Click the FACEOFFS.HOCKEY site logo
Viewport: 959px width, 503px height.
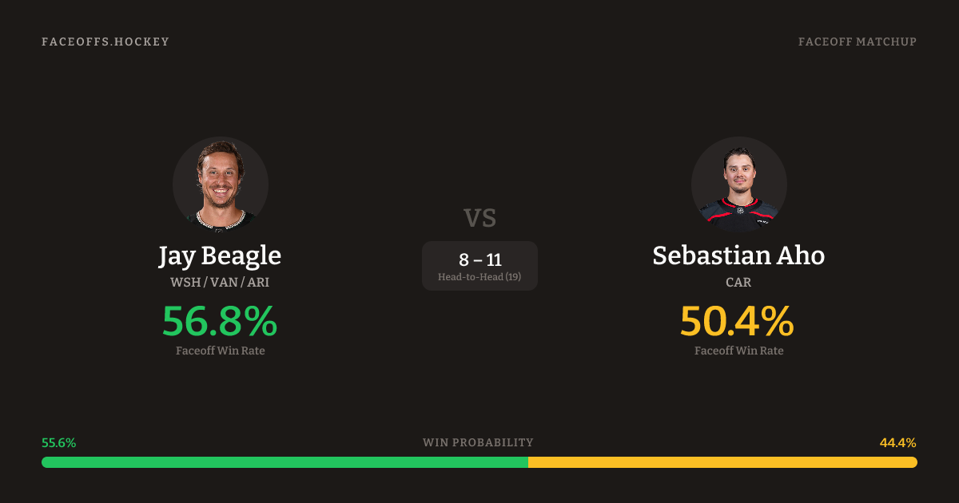pyautogui.click(x=105, y=42)
